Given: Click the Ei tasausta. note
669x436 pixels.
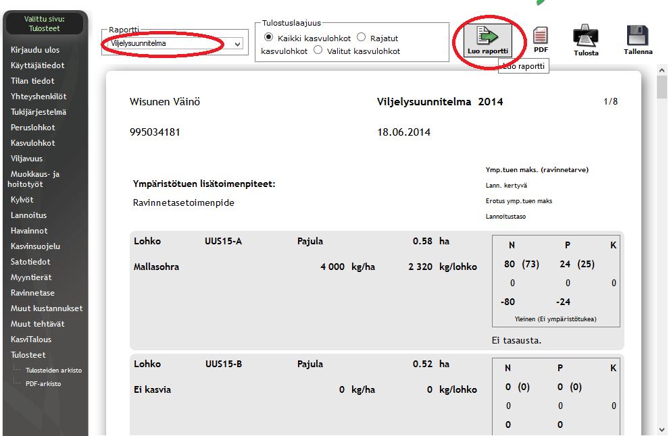Looking at the screenshot, I should [x=516, y=341].
